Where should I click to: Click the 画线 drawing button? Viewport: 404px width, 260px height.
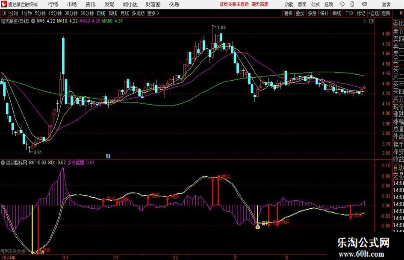tap(336, 13)
